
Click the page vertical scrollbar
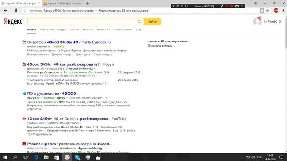[286, 33]
